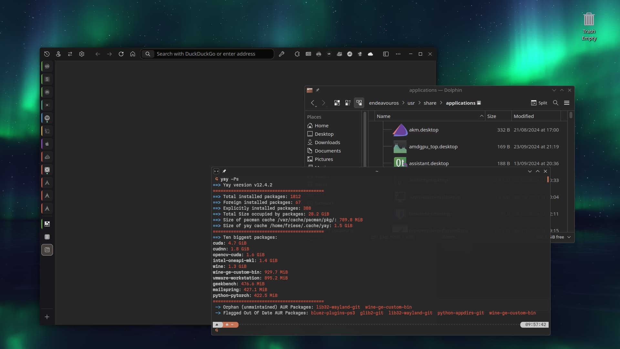Click the browser back arrow
The width and height of the screenshot is (620, 349).
pyautogui.click(x=98, y=54)
